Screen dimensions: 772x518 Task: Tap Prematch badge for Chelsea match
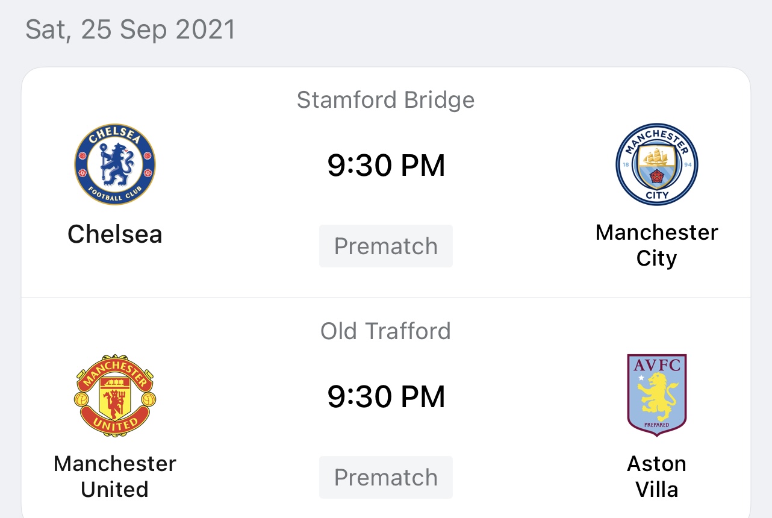click(x=385, y=246)
